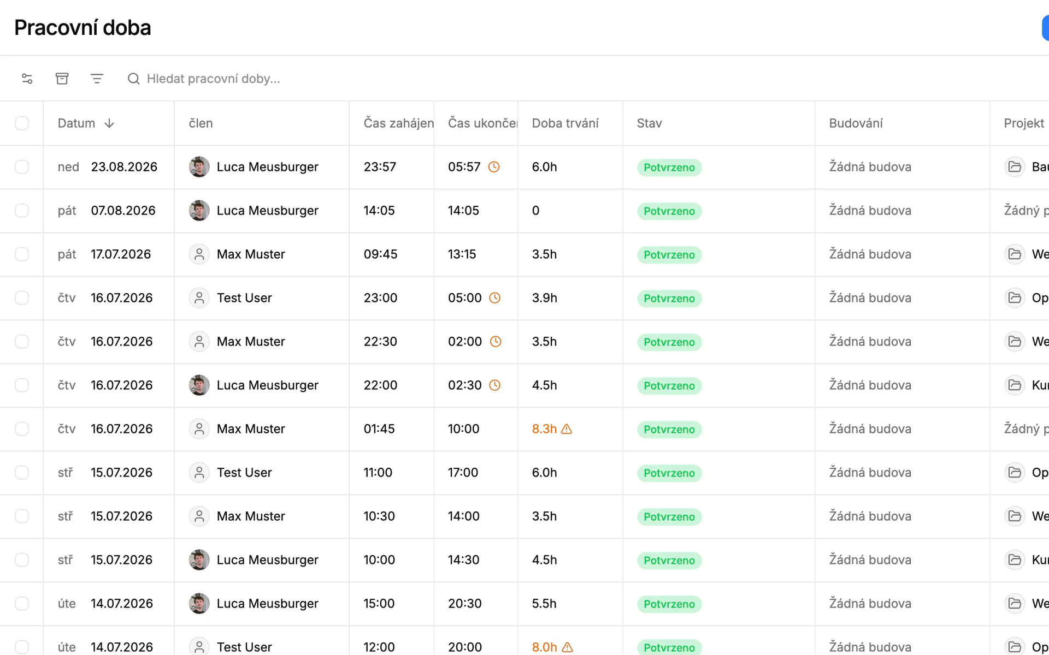Select the checkbox for row 23.08.2026
This screenshot has width=1049, height=655.
pyautogui.click(x=22, y=167)
